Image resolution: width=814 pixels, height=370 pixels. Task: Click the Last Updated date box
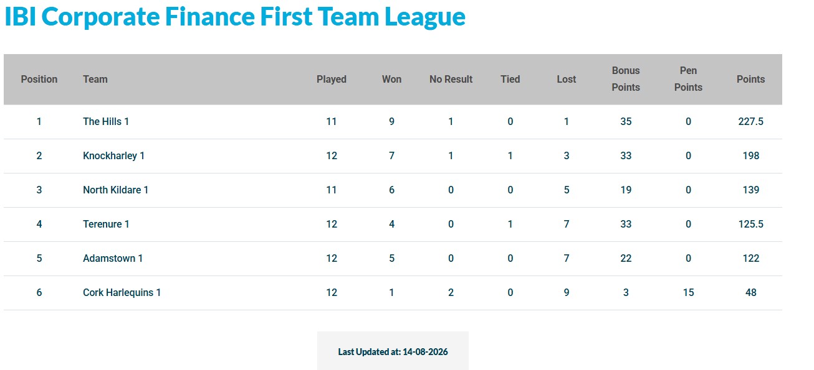393,351
